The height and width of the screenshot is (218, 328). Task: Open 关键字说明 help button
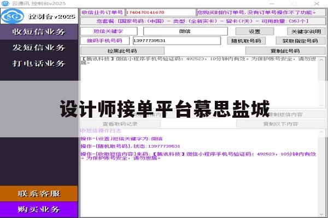tap(306, 32)
